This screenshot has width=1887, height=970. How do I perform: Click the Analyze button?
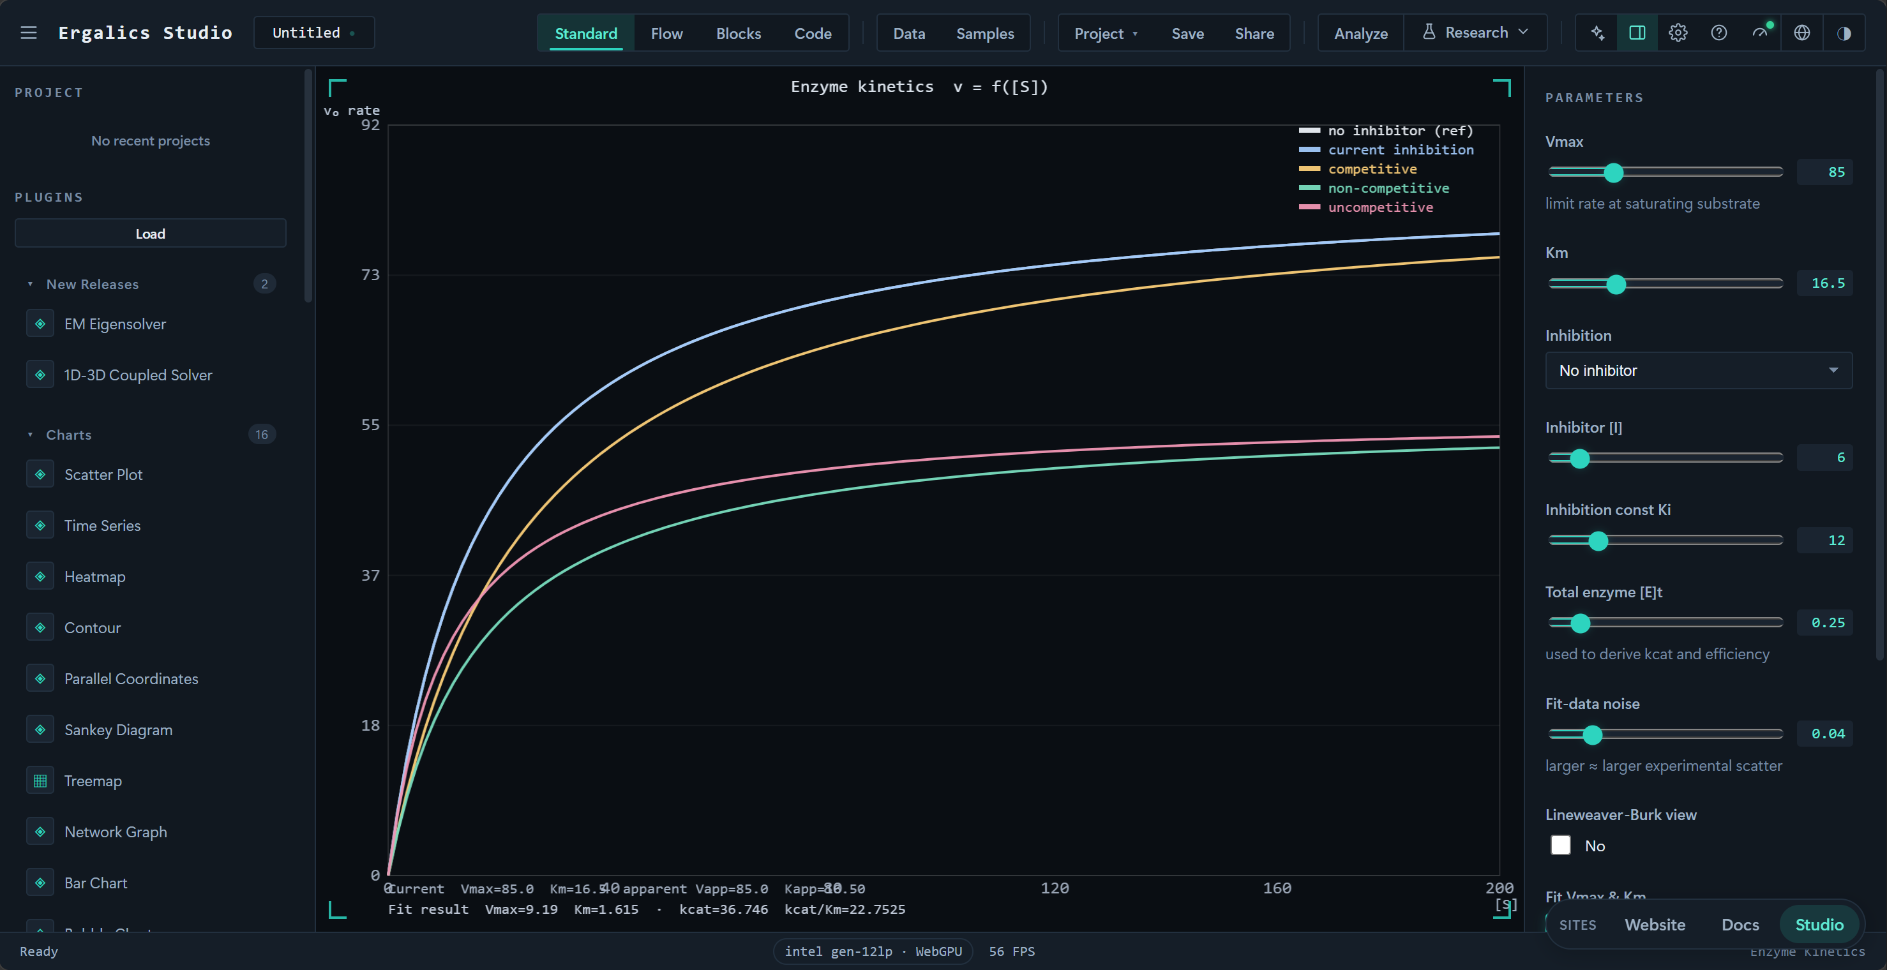1361,34
